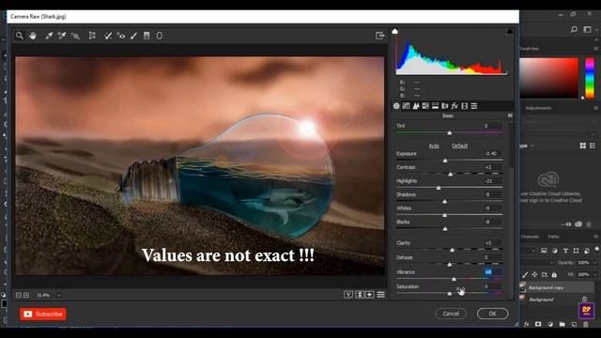601x338 pixels.
Task: Click the Default tone link
Action: [x=459, y=146]
